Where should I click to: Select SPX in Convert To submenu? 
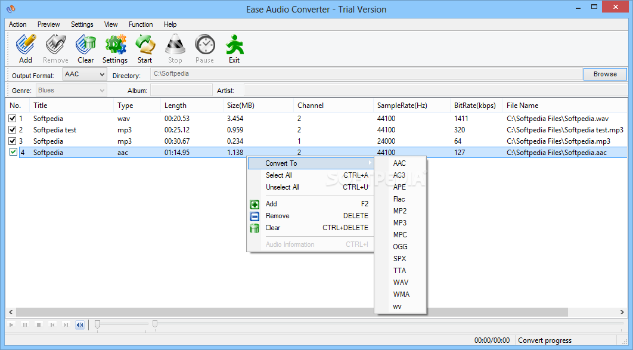coord(400,258)
